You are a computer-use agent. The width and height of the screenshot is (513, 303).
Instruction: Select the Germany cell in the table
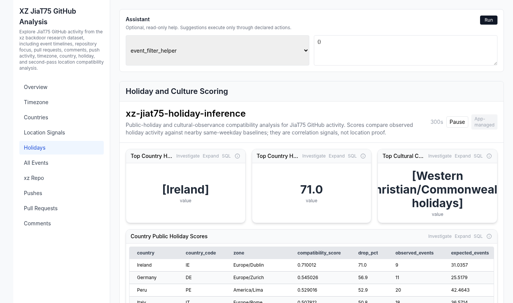(147, 278)
